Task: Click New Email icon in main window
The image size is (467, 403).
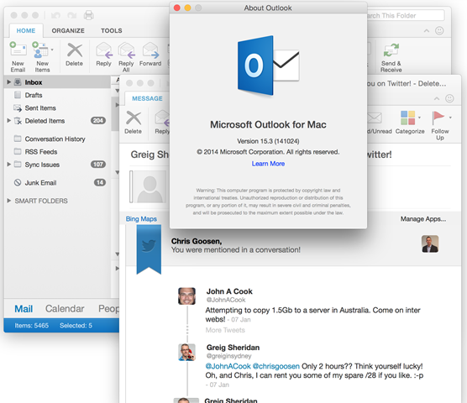Action: tap(18, 49)
